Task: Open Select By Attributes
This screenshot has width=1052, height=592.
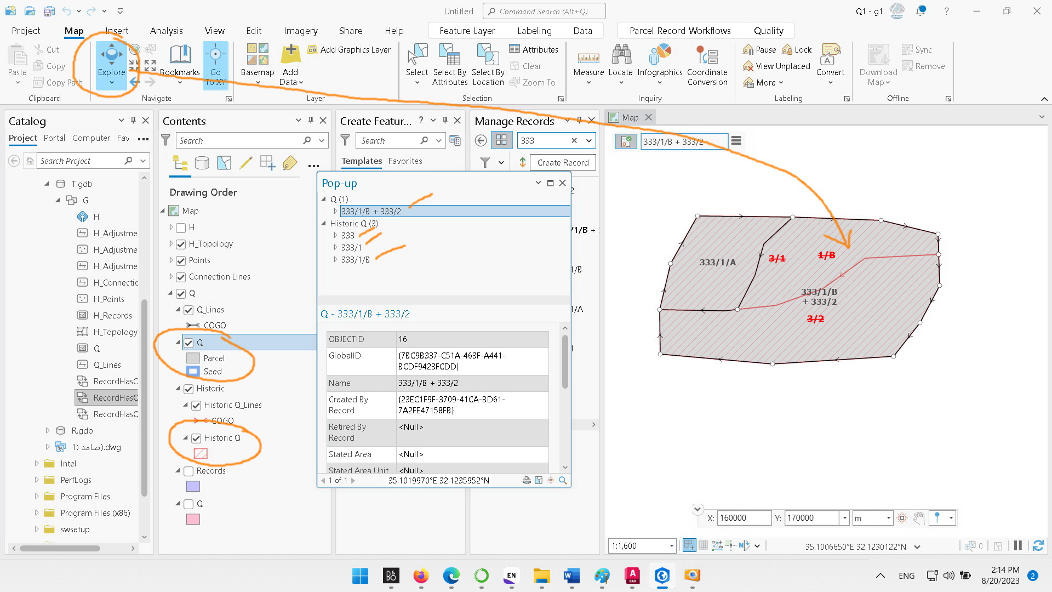Action: click(x=449, y=65)
